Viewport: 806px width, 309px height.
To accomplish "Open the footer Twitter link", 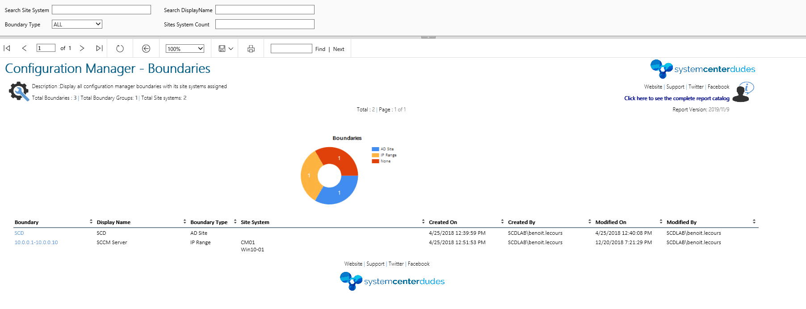I will [396, 264].
